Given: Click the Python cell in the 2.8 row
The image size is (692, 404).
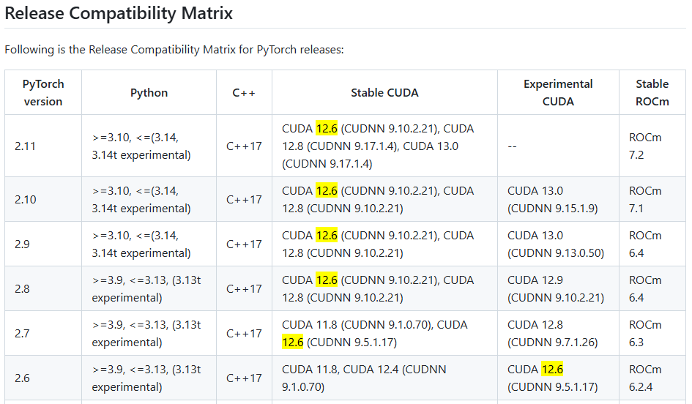Looking at the screenshot, I should coord(149,288).
